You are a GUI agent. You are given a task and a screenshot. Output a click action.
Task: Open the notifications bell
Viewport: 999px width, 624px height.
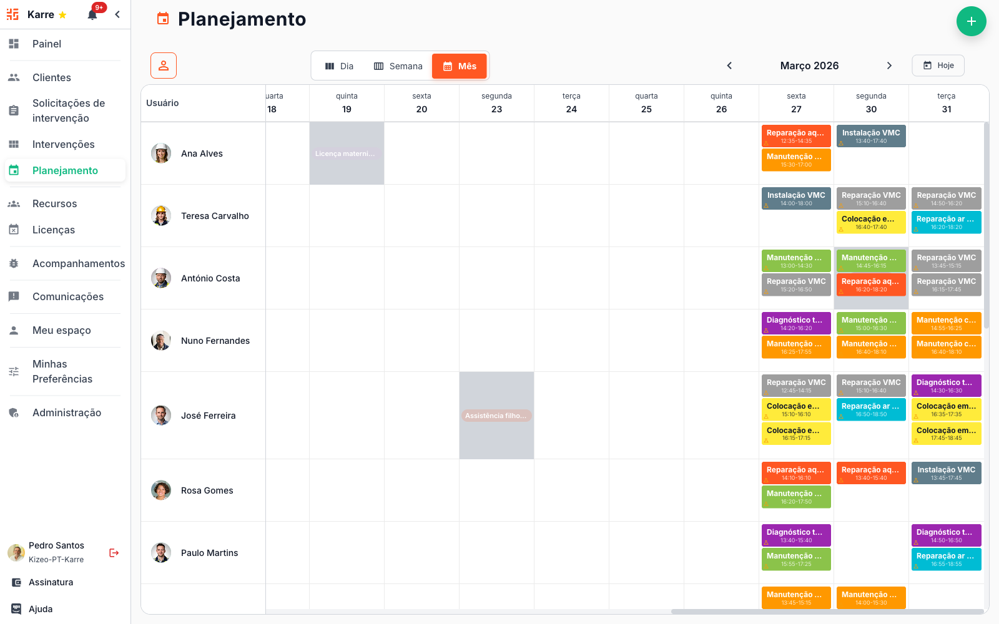pos(92,15)
